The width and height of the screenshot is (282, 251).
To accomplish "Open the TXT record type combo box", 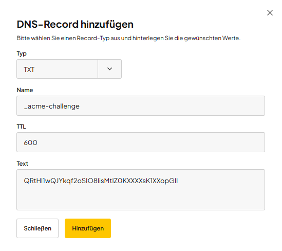I will point(69,69).
